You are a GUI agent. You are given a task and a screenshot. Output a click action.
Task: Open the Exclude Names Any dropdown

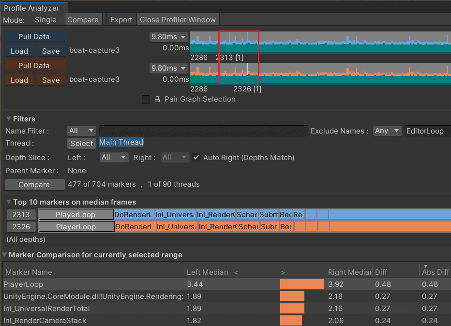[x=387, y=130]
